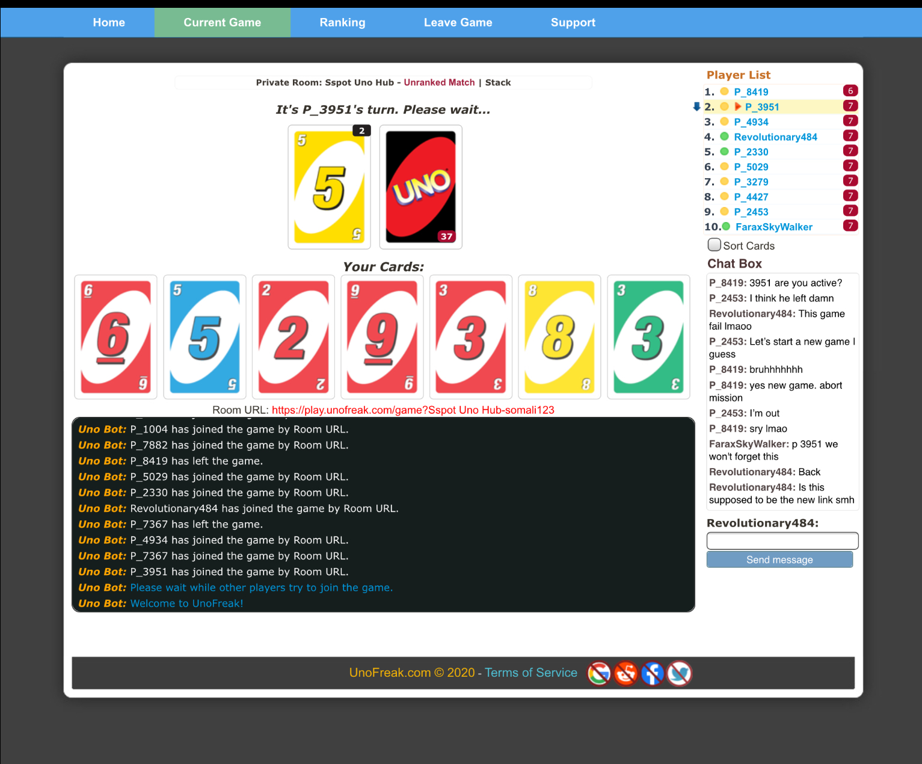
Task: Open the Terms of Service link
Action: [530, 673]
